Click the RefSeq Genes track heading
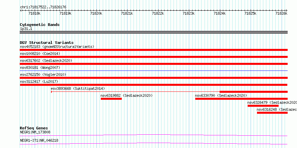The width and height of the screenshot is (297, 148). (x=34, y=128)
